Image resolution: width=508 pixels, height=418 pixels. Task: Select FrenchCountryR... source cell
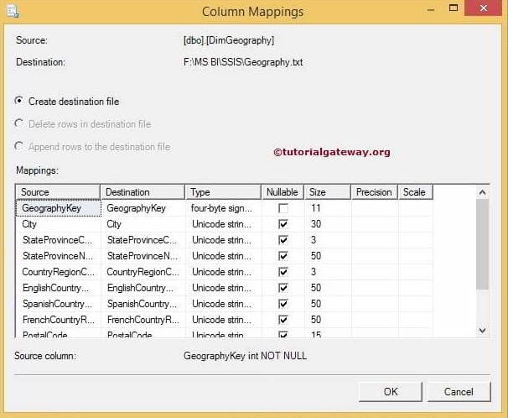pos(59,320)
